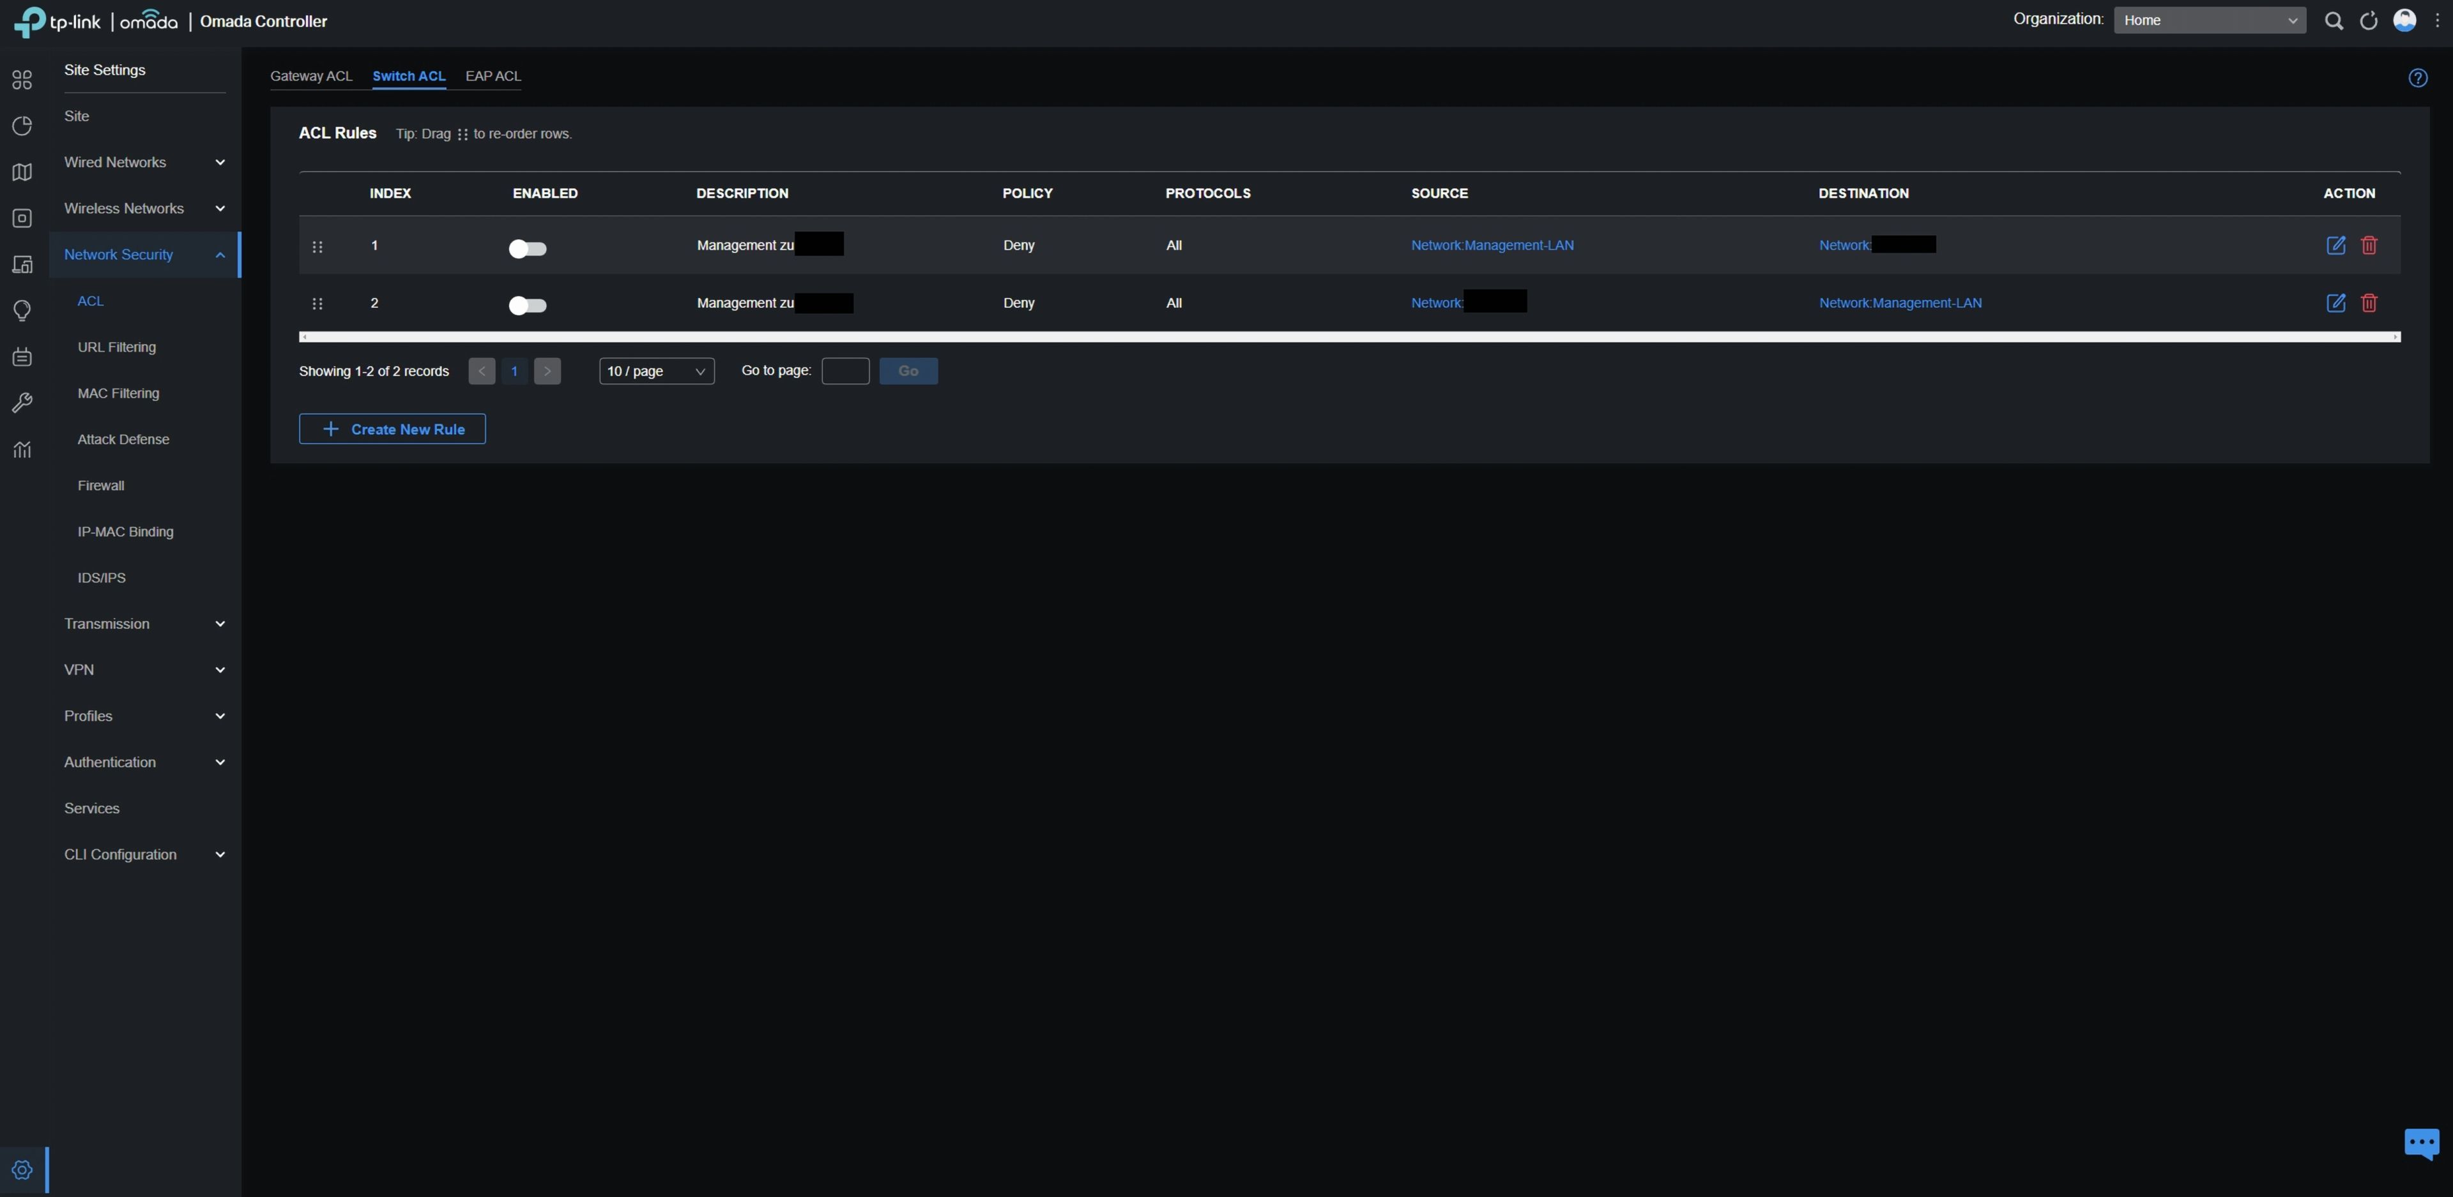Screen dimensions: 2453x1197
Task: Click the refresh icon in top bar
Action: coord(2368,21)
